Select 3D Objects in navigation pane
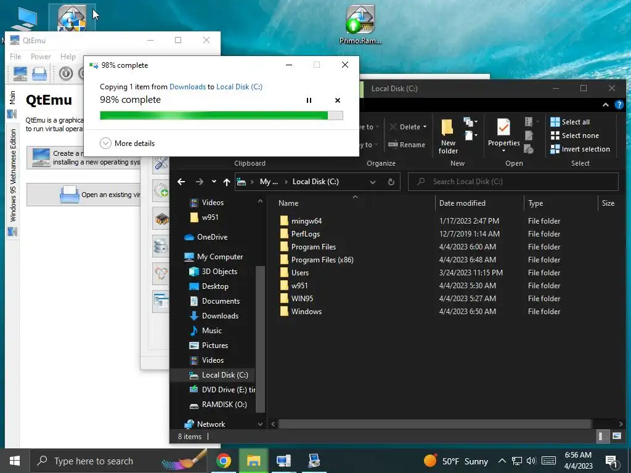 coord(213,272)
